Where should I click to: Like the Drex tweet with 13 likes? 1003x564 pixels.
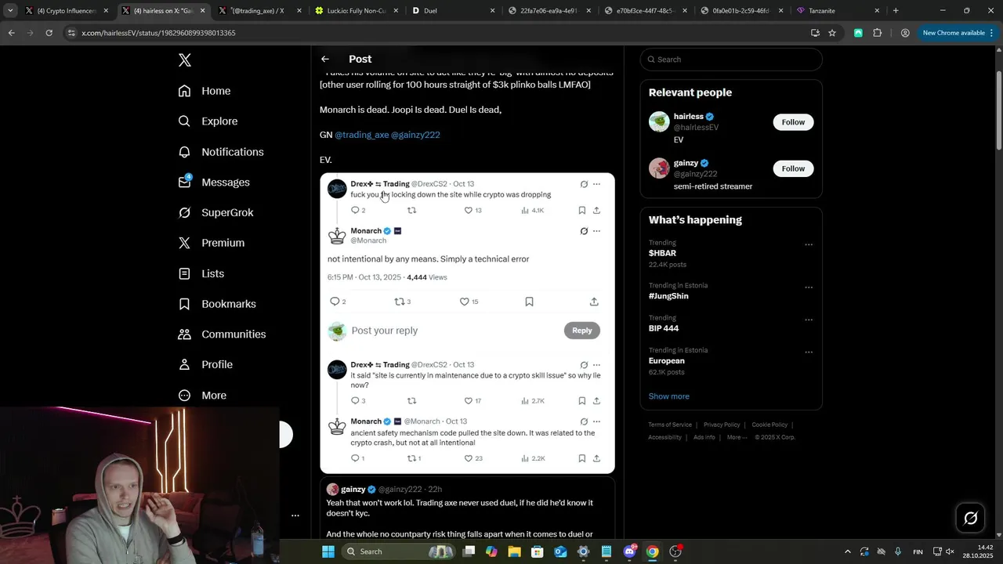(x=473, y=210)
